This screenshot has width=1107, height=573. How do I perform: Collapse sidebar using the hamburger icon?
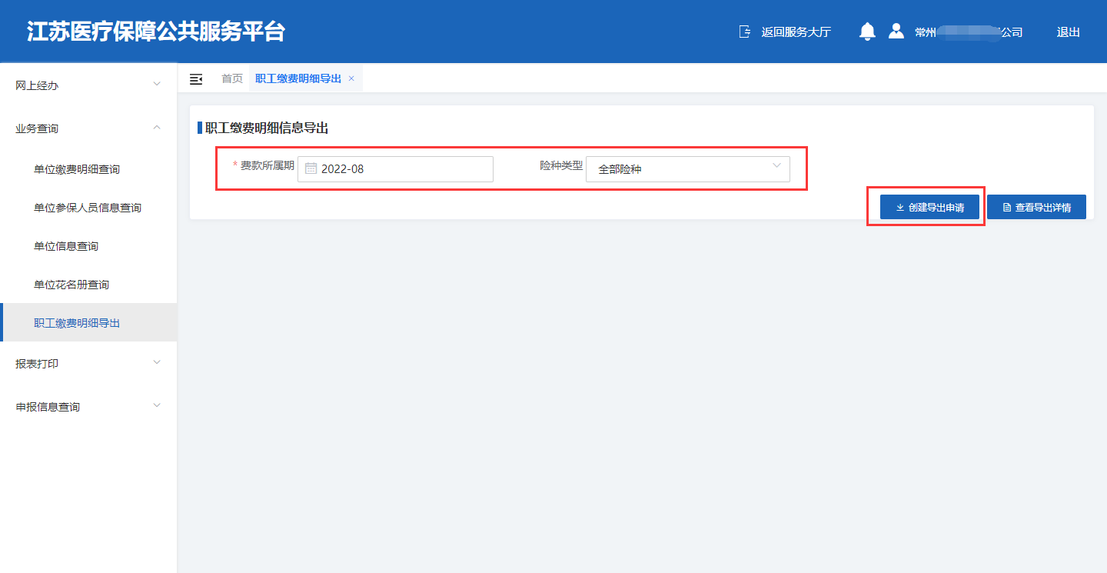coord(196,79)
